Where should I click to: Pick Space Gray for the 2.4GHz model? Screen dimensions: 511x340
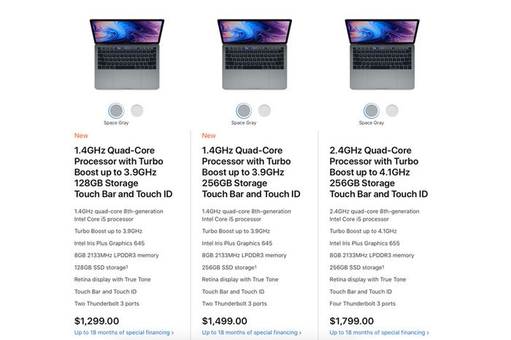coord(372,111)
